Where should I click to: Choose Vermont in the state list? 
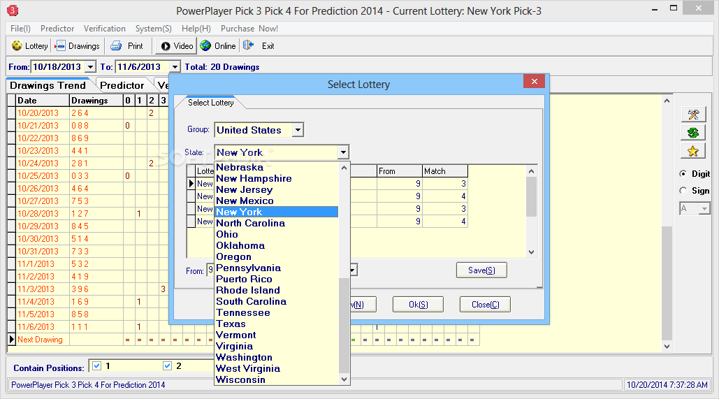tap(277, 335)
